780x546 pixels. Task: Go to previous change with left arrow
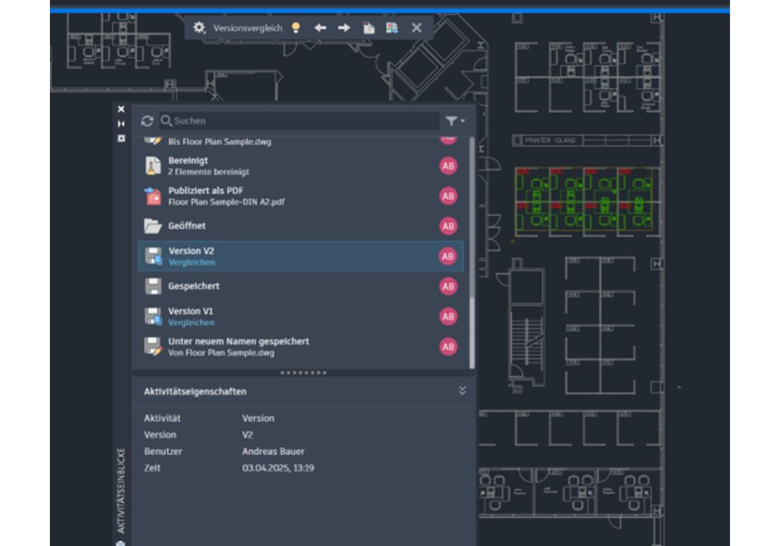pyautogui.click(x=320, y=27)
